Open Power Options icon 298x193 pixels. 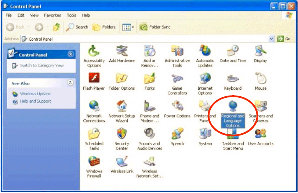tap(177, 106)
